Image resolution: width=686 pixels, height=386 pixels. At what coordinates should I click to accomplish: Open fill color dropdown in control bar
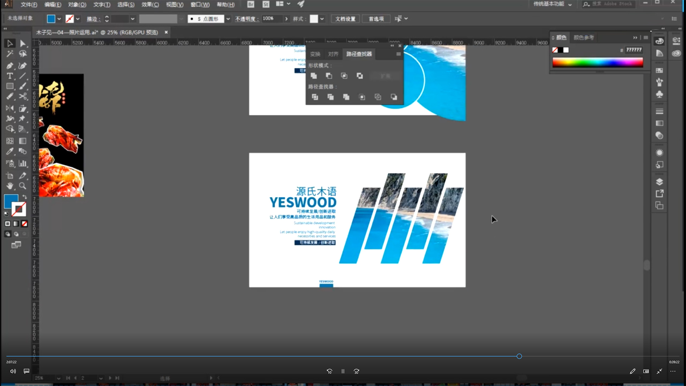point(59,19)
